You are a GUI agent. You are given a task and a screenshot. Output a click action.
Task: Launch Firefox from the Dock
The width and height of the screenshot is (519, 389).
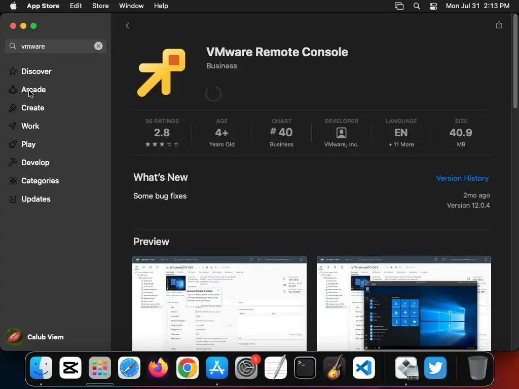pos(158,368)
